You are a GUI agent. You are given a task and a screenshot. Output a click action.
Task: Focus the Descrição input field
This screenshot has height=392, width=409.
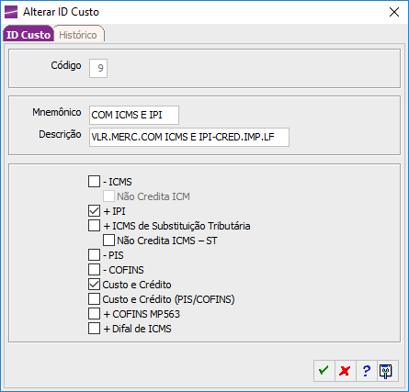click(x=189, y=137)
